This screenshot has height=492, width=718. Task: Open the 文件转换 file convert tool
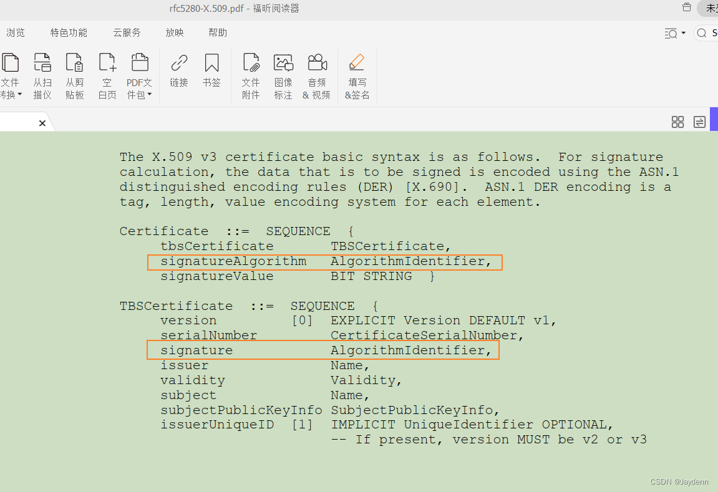pyautogui.click(x=10, y=76)
